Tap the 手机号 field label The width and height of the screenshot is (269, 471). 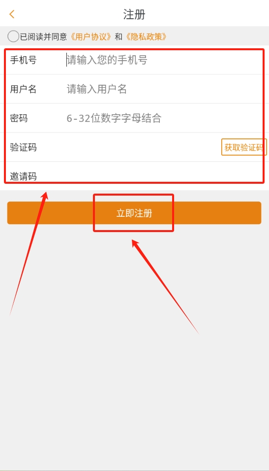point(24,60)
